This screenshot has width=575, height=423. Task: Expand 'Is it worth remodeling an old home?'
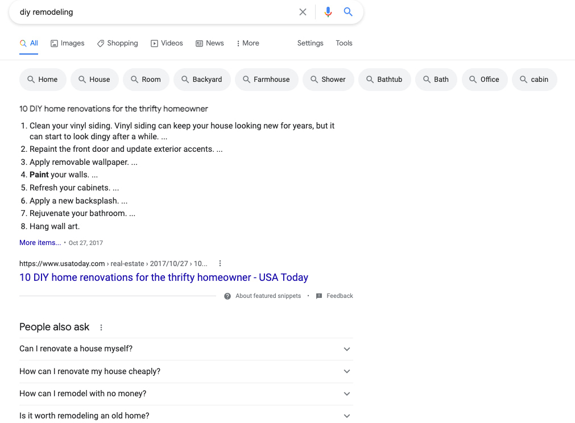pyautogui.click(x=346, y=416)
